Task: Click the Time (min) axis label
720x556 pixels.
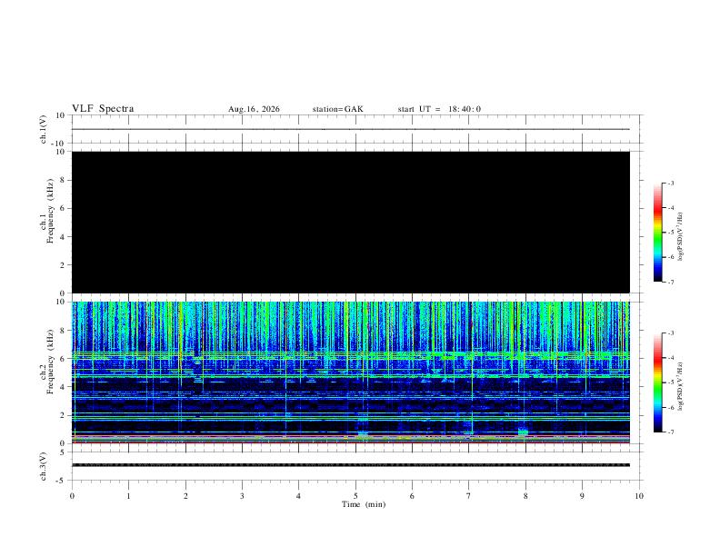Action: point(364,504)
